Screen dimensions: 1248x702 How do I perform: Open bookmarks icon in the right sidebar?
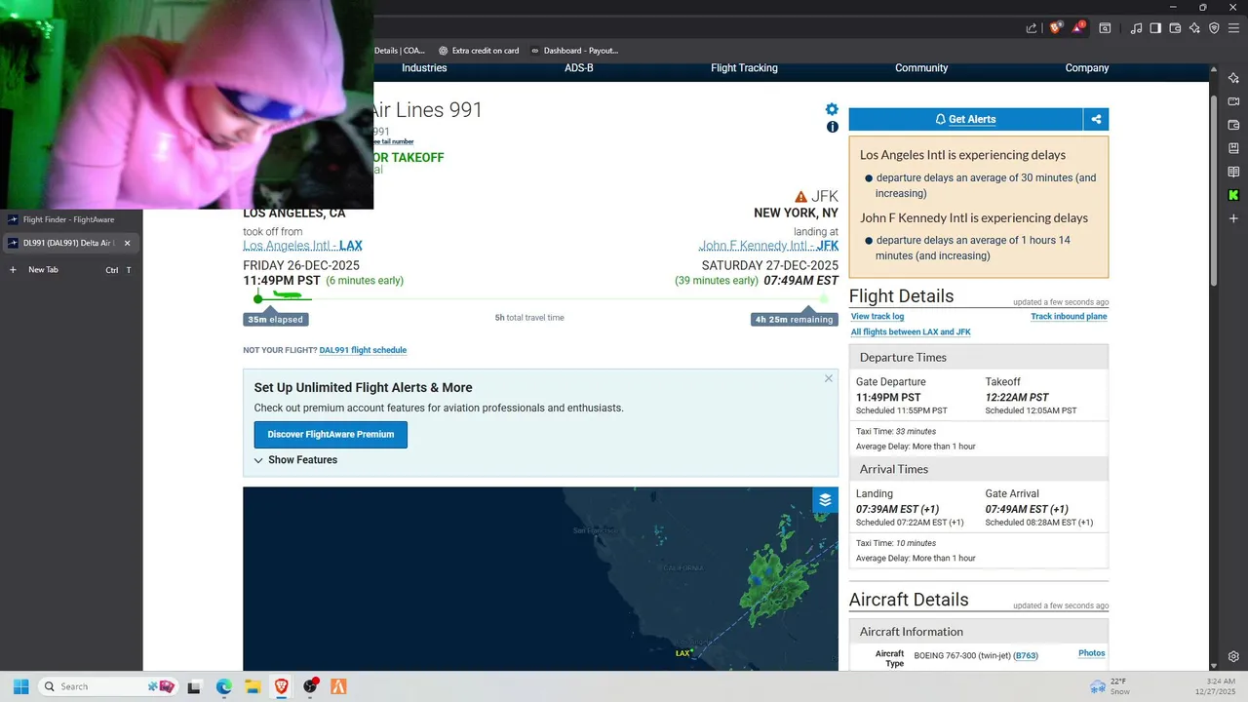click(1233, 148)
